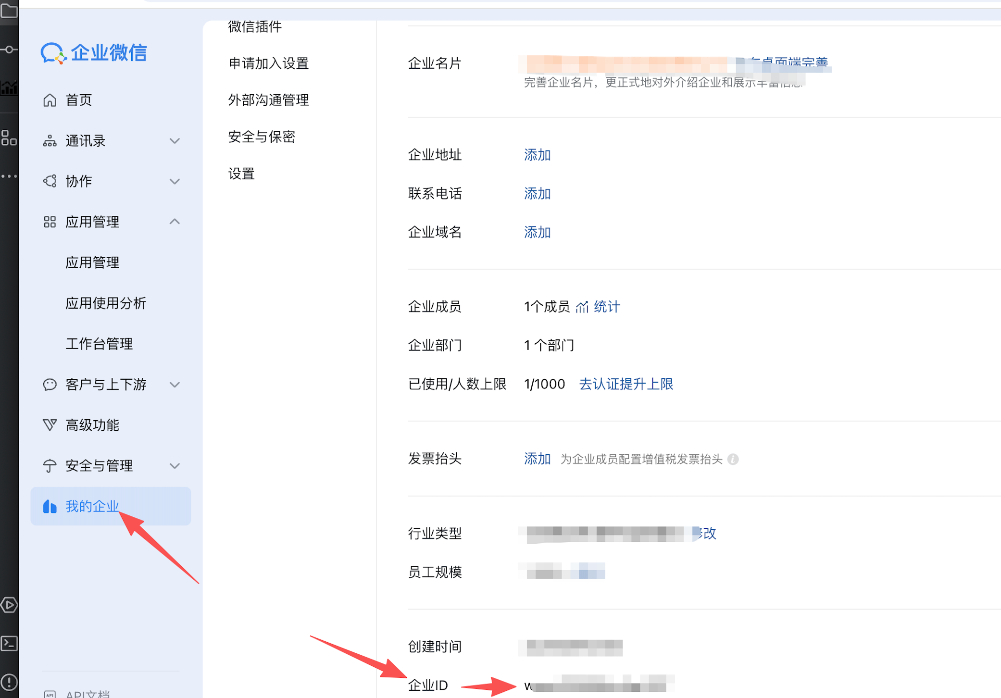Click the API文档 icon at sidebar bottom

50,694
